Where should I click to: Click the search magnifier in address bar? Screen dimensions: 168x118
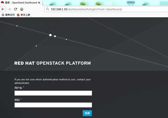[47, 9]
